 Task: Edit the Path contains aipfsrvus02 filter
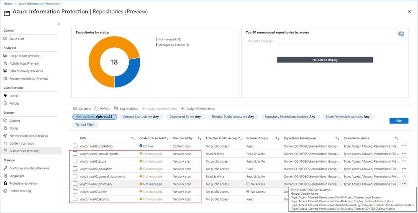[95, 117]
